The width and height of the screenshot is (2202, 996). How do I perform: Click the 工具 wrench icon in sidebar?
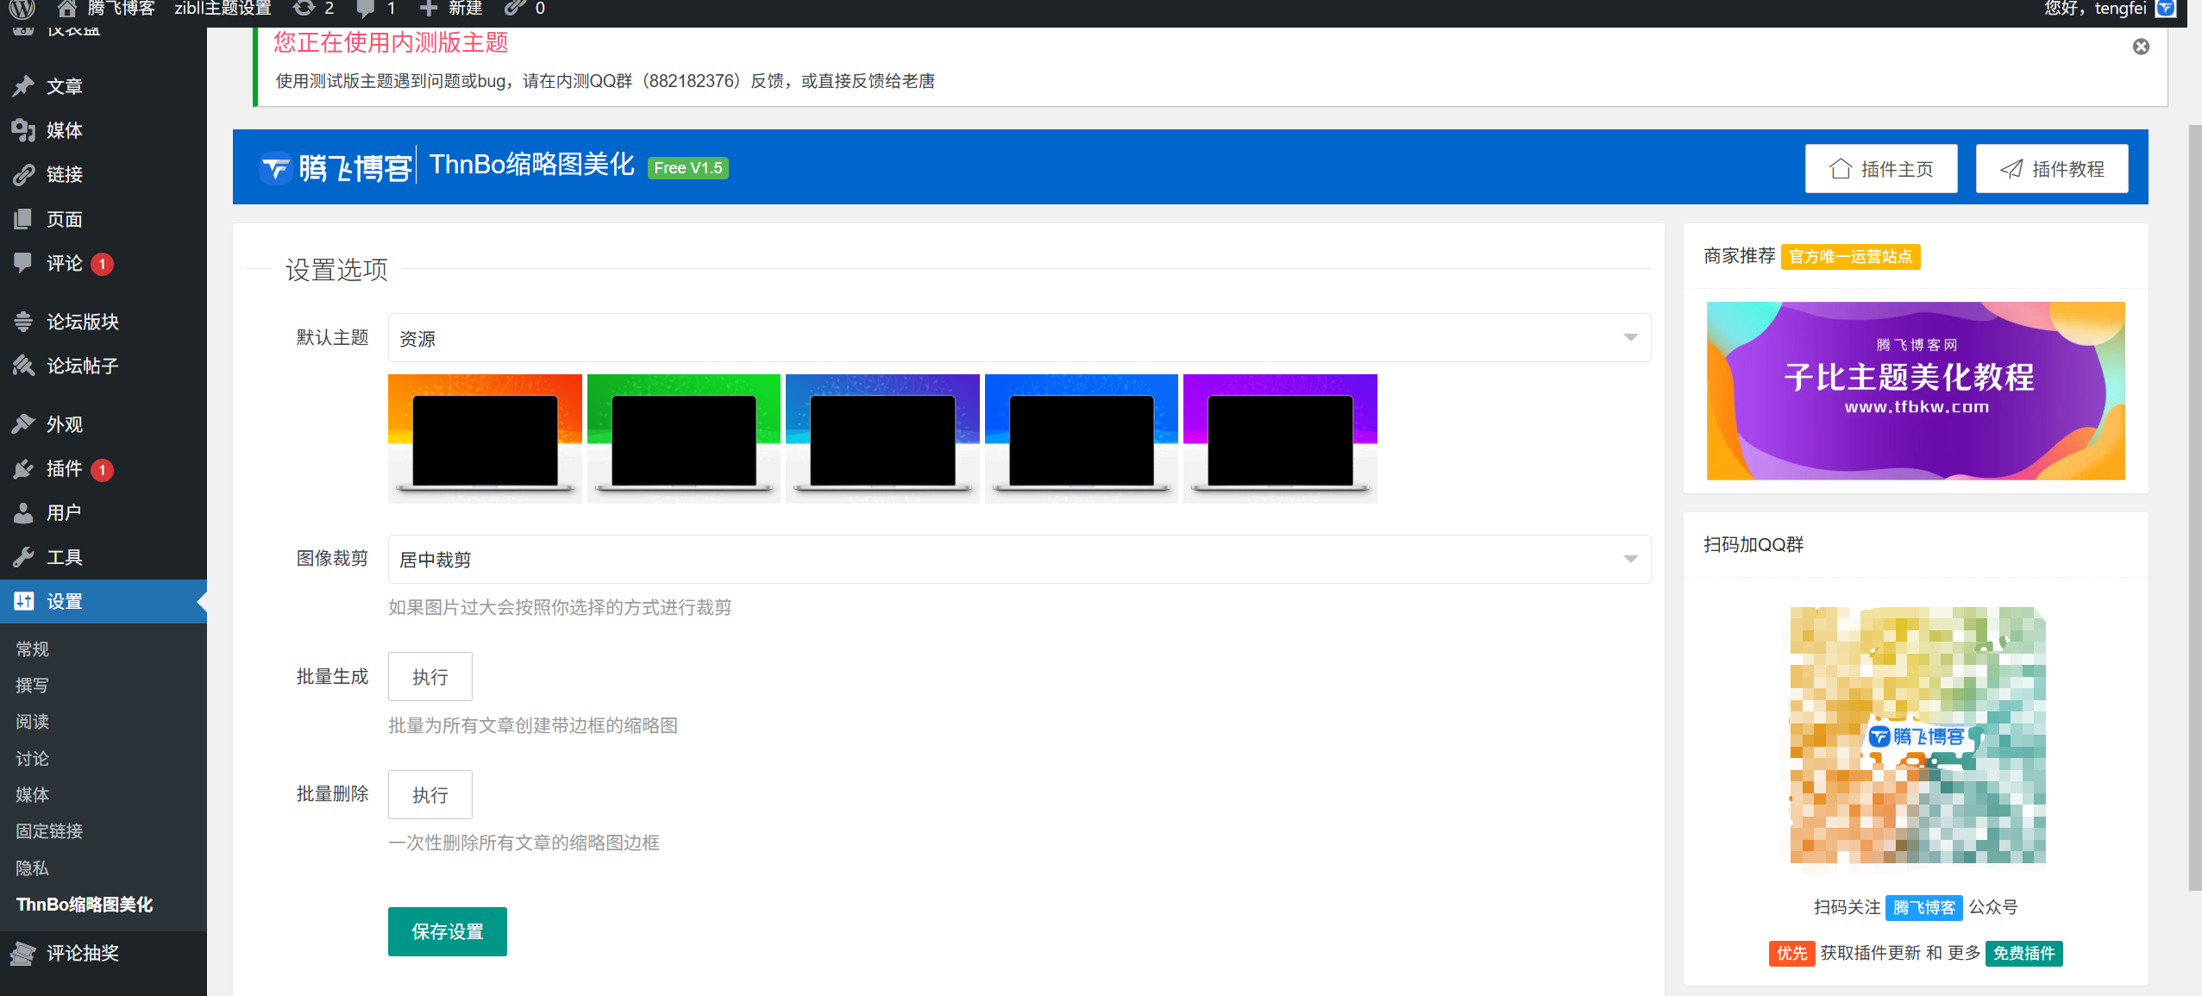click(23, 557)
